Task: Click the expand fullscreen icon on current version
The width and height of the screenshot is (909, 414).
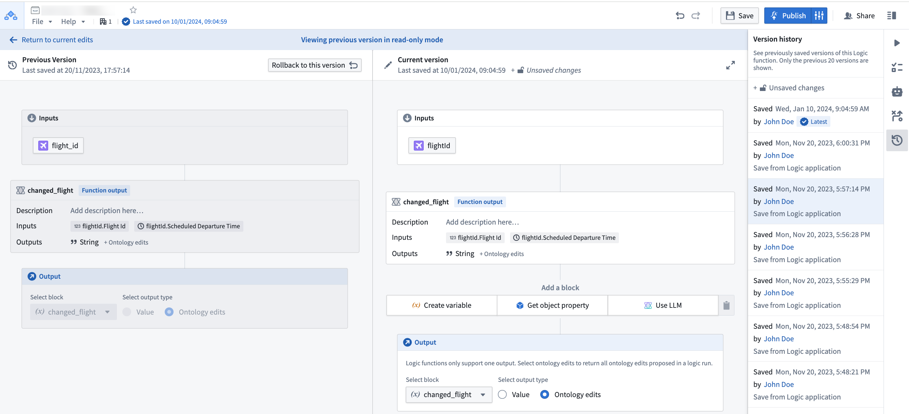Action: click(x=731, y=65)
